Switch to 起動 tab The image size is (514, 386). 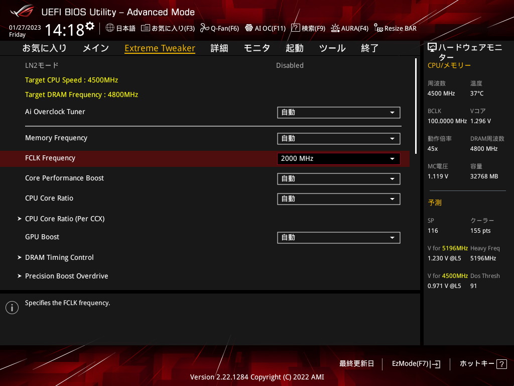coord(294,48)
